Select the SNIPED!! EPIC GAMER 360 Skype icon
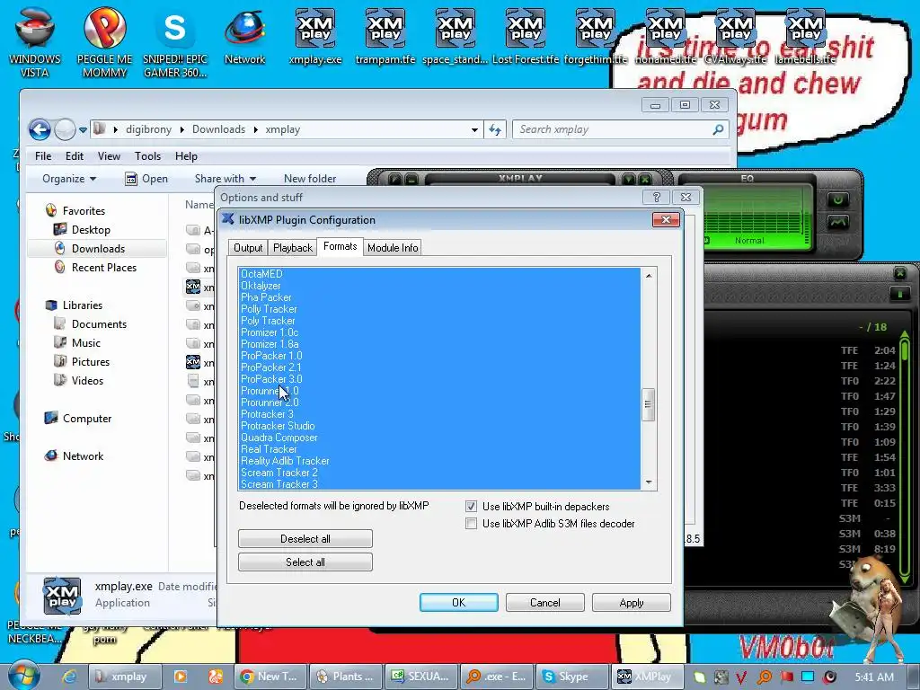 coord(175,41)
